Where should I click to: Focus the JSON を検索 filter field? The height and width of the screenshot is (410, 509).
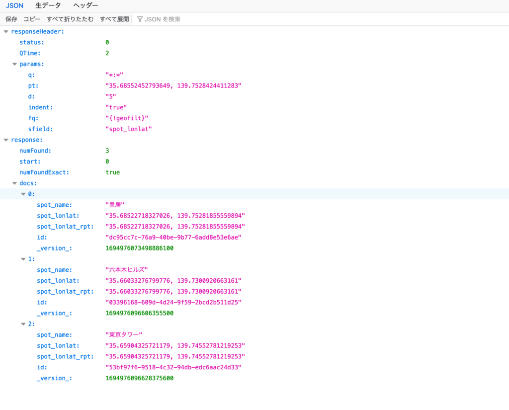tap(163, 19)
